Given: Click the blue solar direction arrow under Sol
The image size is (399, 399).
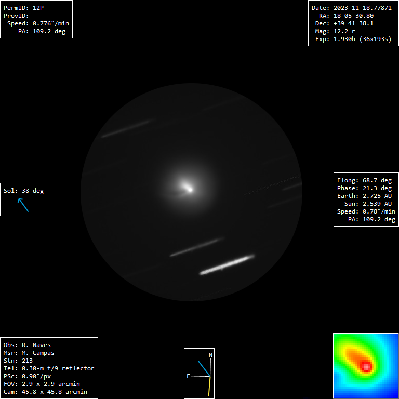Looking at the screenshot, I should (x=23, y=205).
